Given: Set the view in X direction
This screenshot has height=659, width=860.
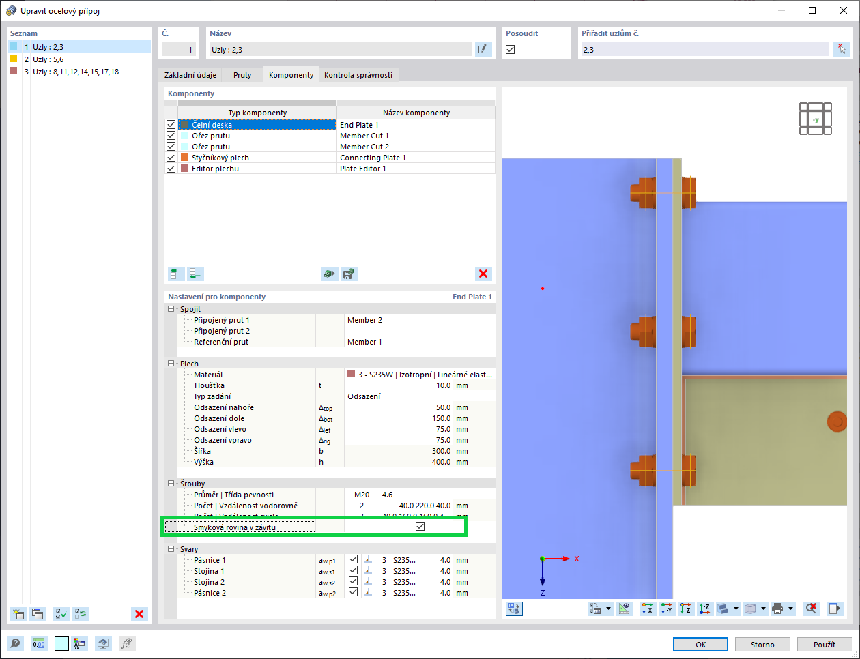Looking at the screenshot, I should click(647, 609).
